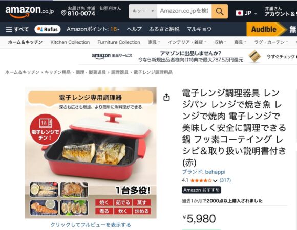
Task: Expand the star rating breakdown chevron
Action: pyautogui.click(x=215, y=180)
